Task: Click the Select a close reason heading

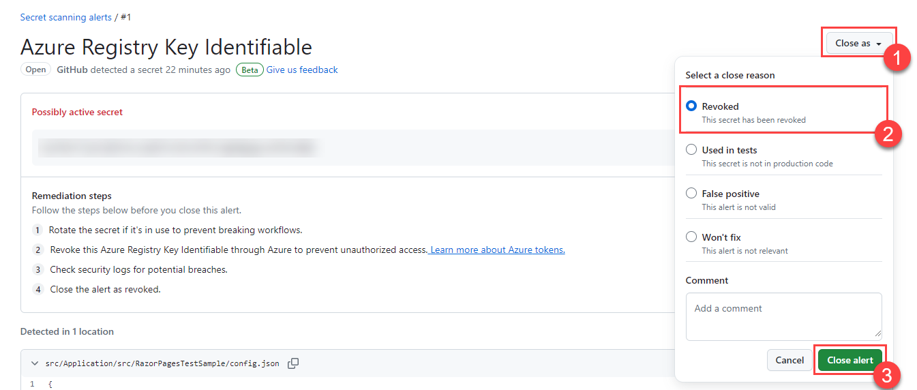Action: pos(730,75)
